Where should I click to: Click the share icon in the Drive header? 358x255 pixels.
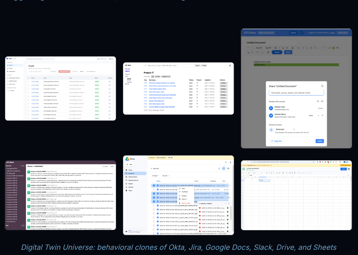pos(219,168)
